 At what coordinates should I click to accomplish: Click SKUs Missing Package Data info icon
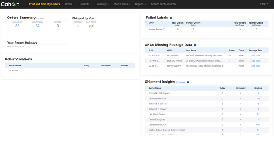195,45
